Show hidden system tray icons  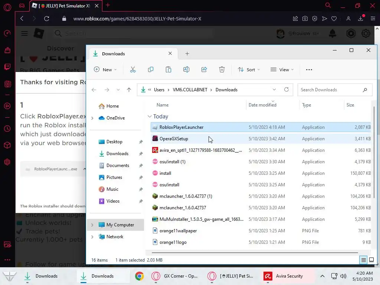pyautogui.click(x=322, y=276)
